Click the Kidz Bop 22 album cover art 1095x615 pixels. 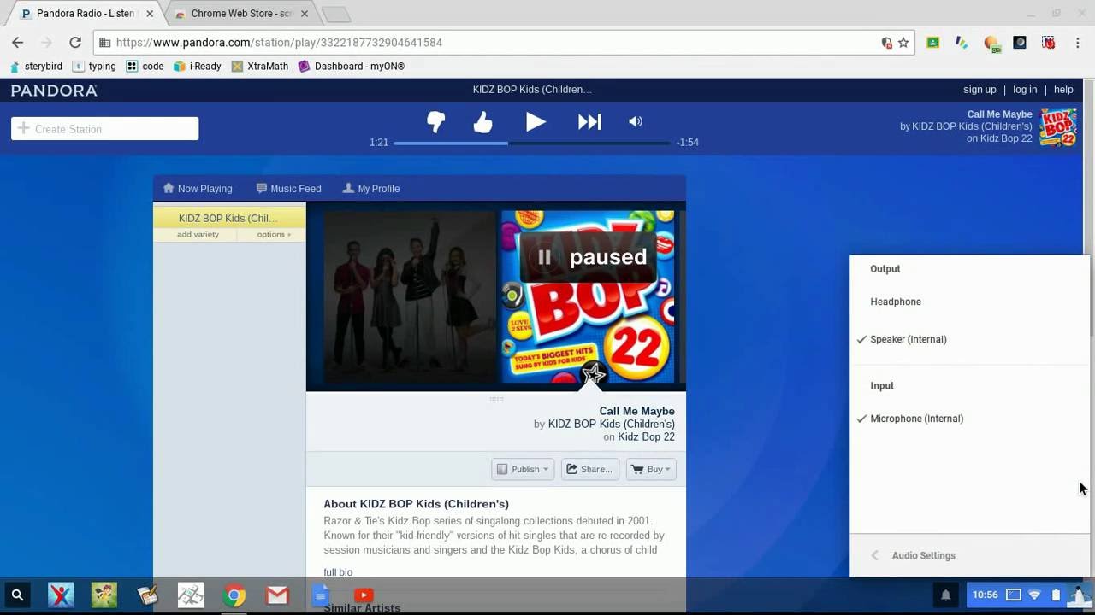coord(588,296)
